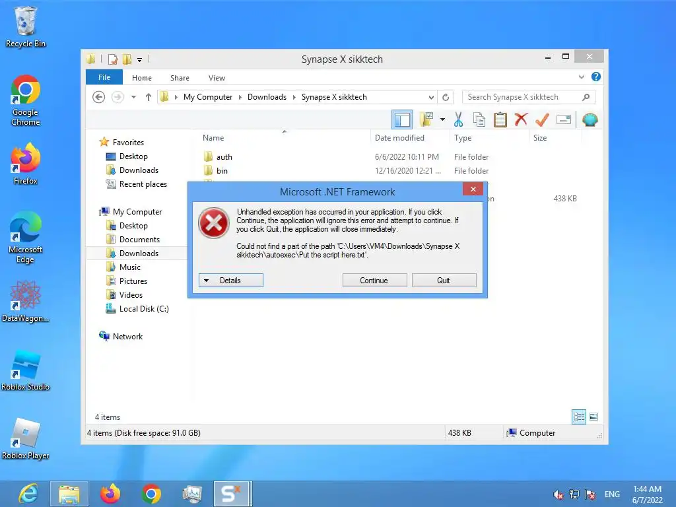Click the Recycle Bin desktop icon
Viewport: 676px width, 507px height.
(x=26, y=26)
